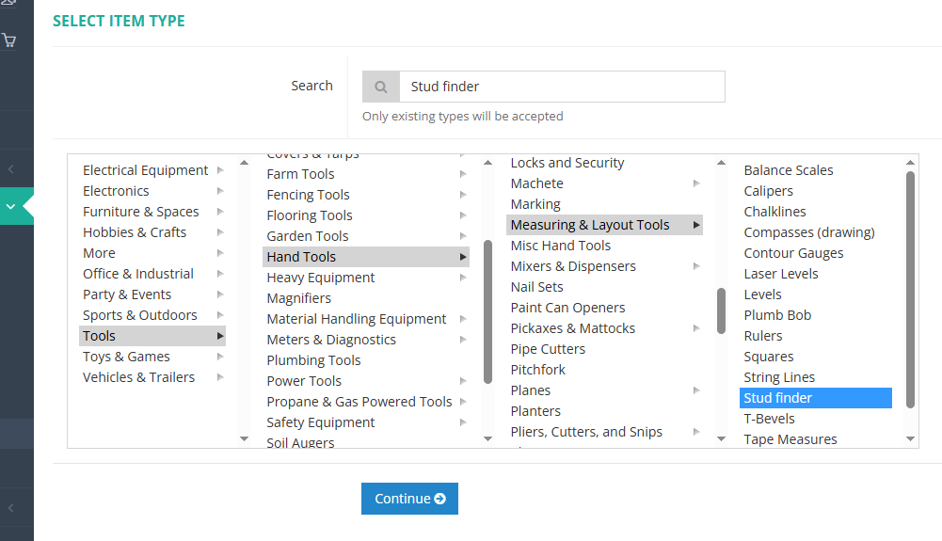Screen dimensions: 942x541
Task: Expand the Vehicles & Trailers arrow
Action: (220, 377)
